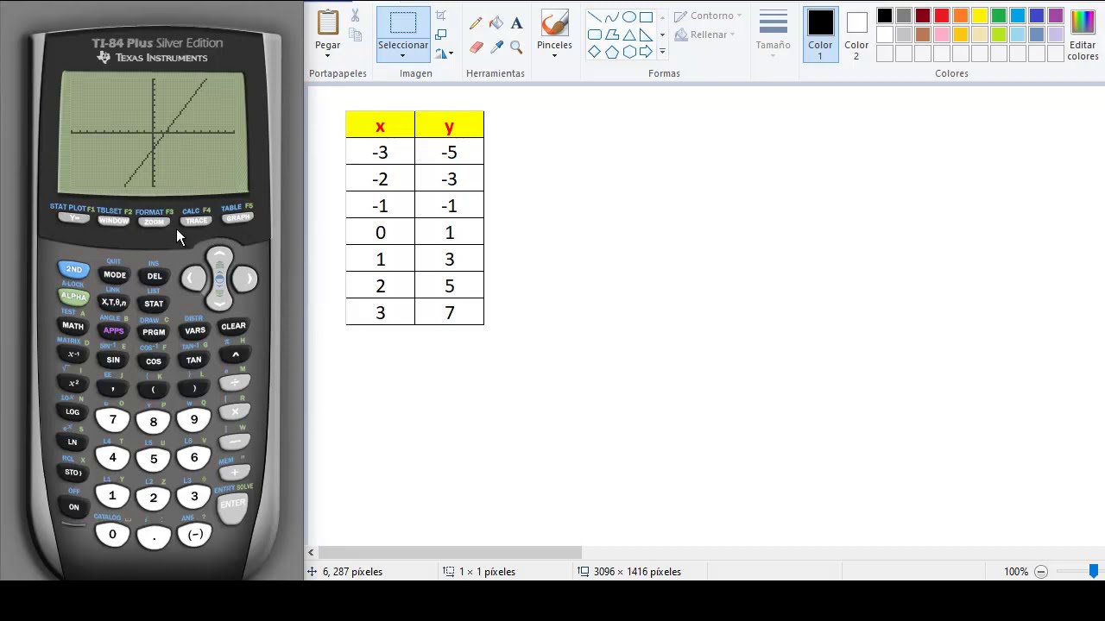Image resolution: width=1105 pixels, height=621 pixels.
Task: Click the horizontal scrollbar thumb
Action: coord(450,552)
